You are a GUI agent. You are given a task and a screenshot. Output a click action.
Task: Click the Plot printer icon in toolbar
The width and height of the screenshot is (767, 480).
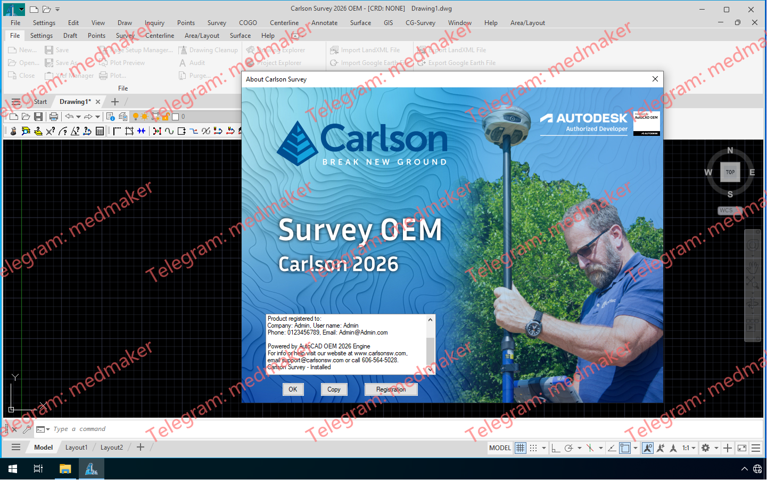[53, 116]
